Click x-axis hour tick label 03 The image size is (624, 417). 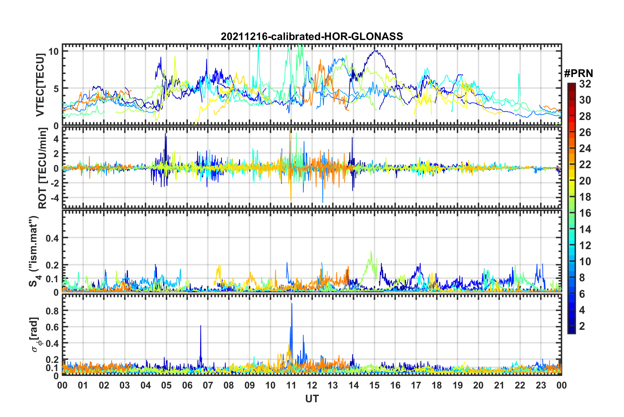(125, 385)
